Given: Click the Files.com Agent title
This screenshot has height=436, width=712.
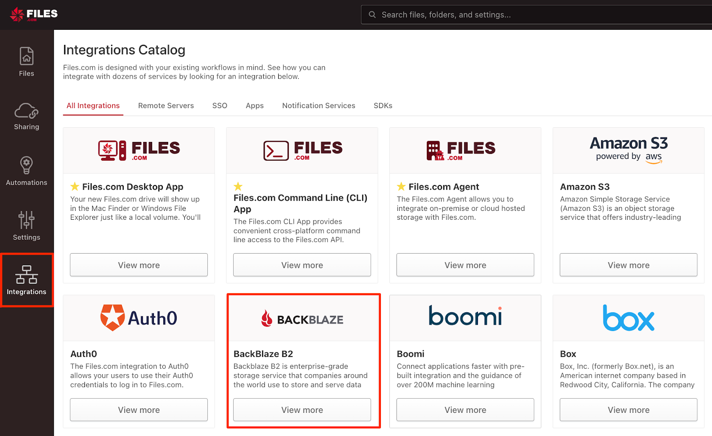Looking at the screenshot, I should pos(444,187).
